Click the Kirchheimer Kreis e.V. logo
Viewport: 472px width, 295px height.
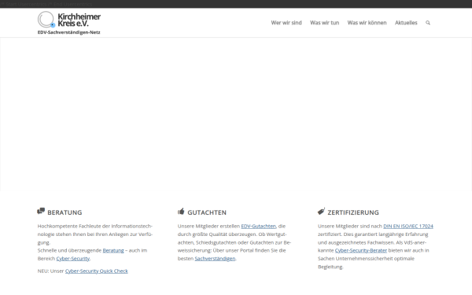coord(69,23)
